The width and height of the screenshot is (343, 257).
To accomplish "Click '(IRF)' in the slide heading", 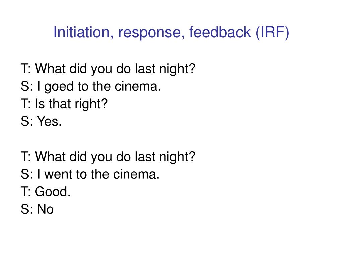I will 272,33.
